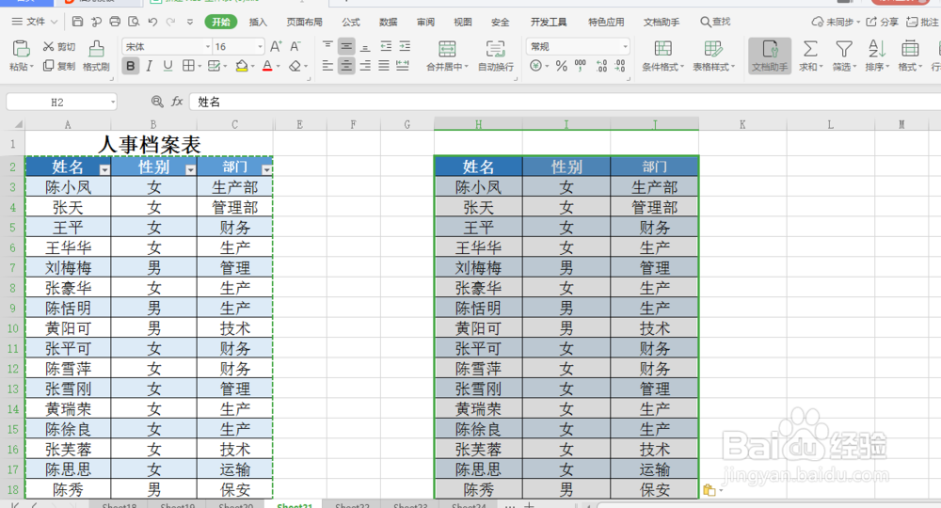The image size is (941, 508).
Task: Click the fill color paint bucket icon
Action: [241, 66]
